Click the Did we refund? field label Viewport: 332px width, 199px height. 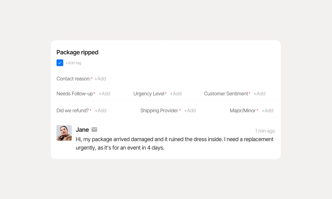click(x=72, y=111)
